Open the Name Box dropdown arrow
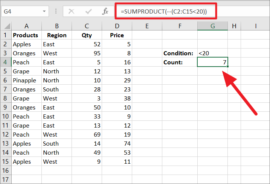The height and width of the screenshot is (184, 270). tap(44, 11)
